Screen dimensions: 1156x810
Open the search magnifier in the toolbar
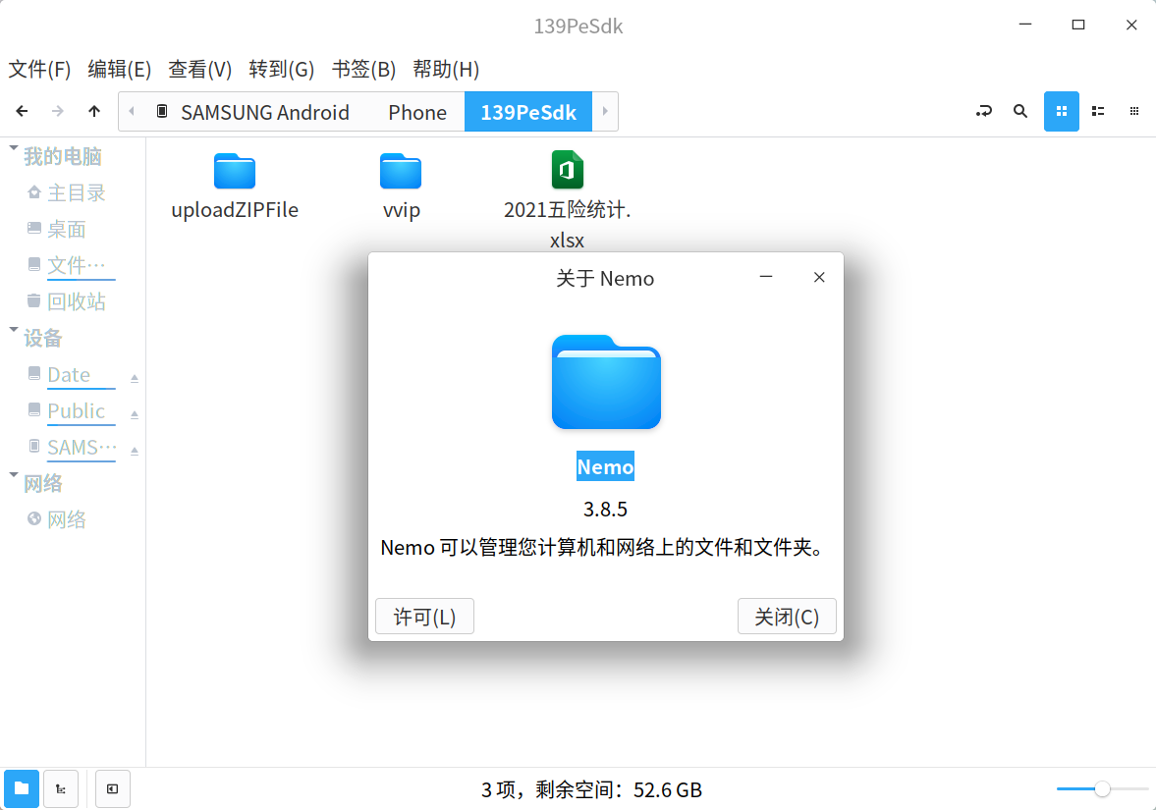[1019, 111]
